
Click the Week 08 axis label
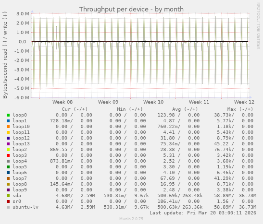pos(63,102)
